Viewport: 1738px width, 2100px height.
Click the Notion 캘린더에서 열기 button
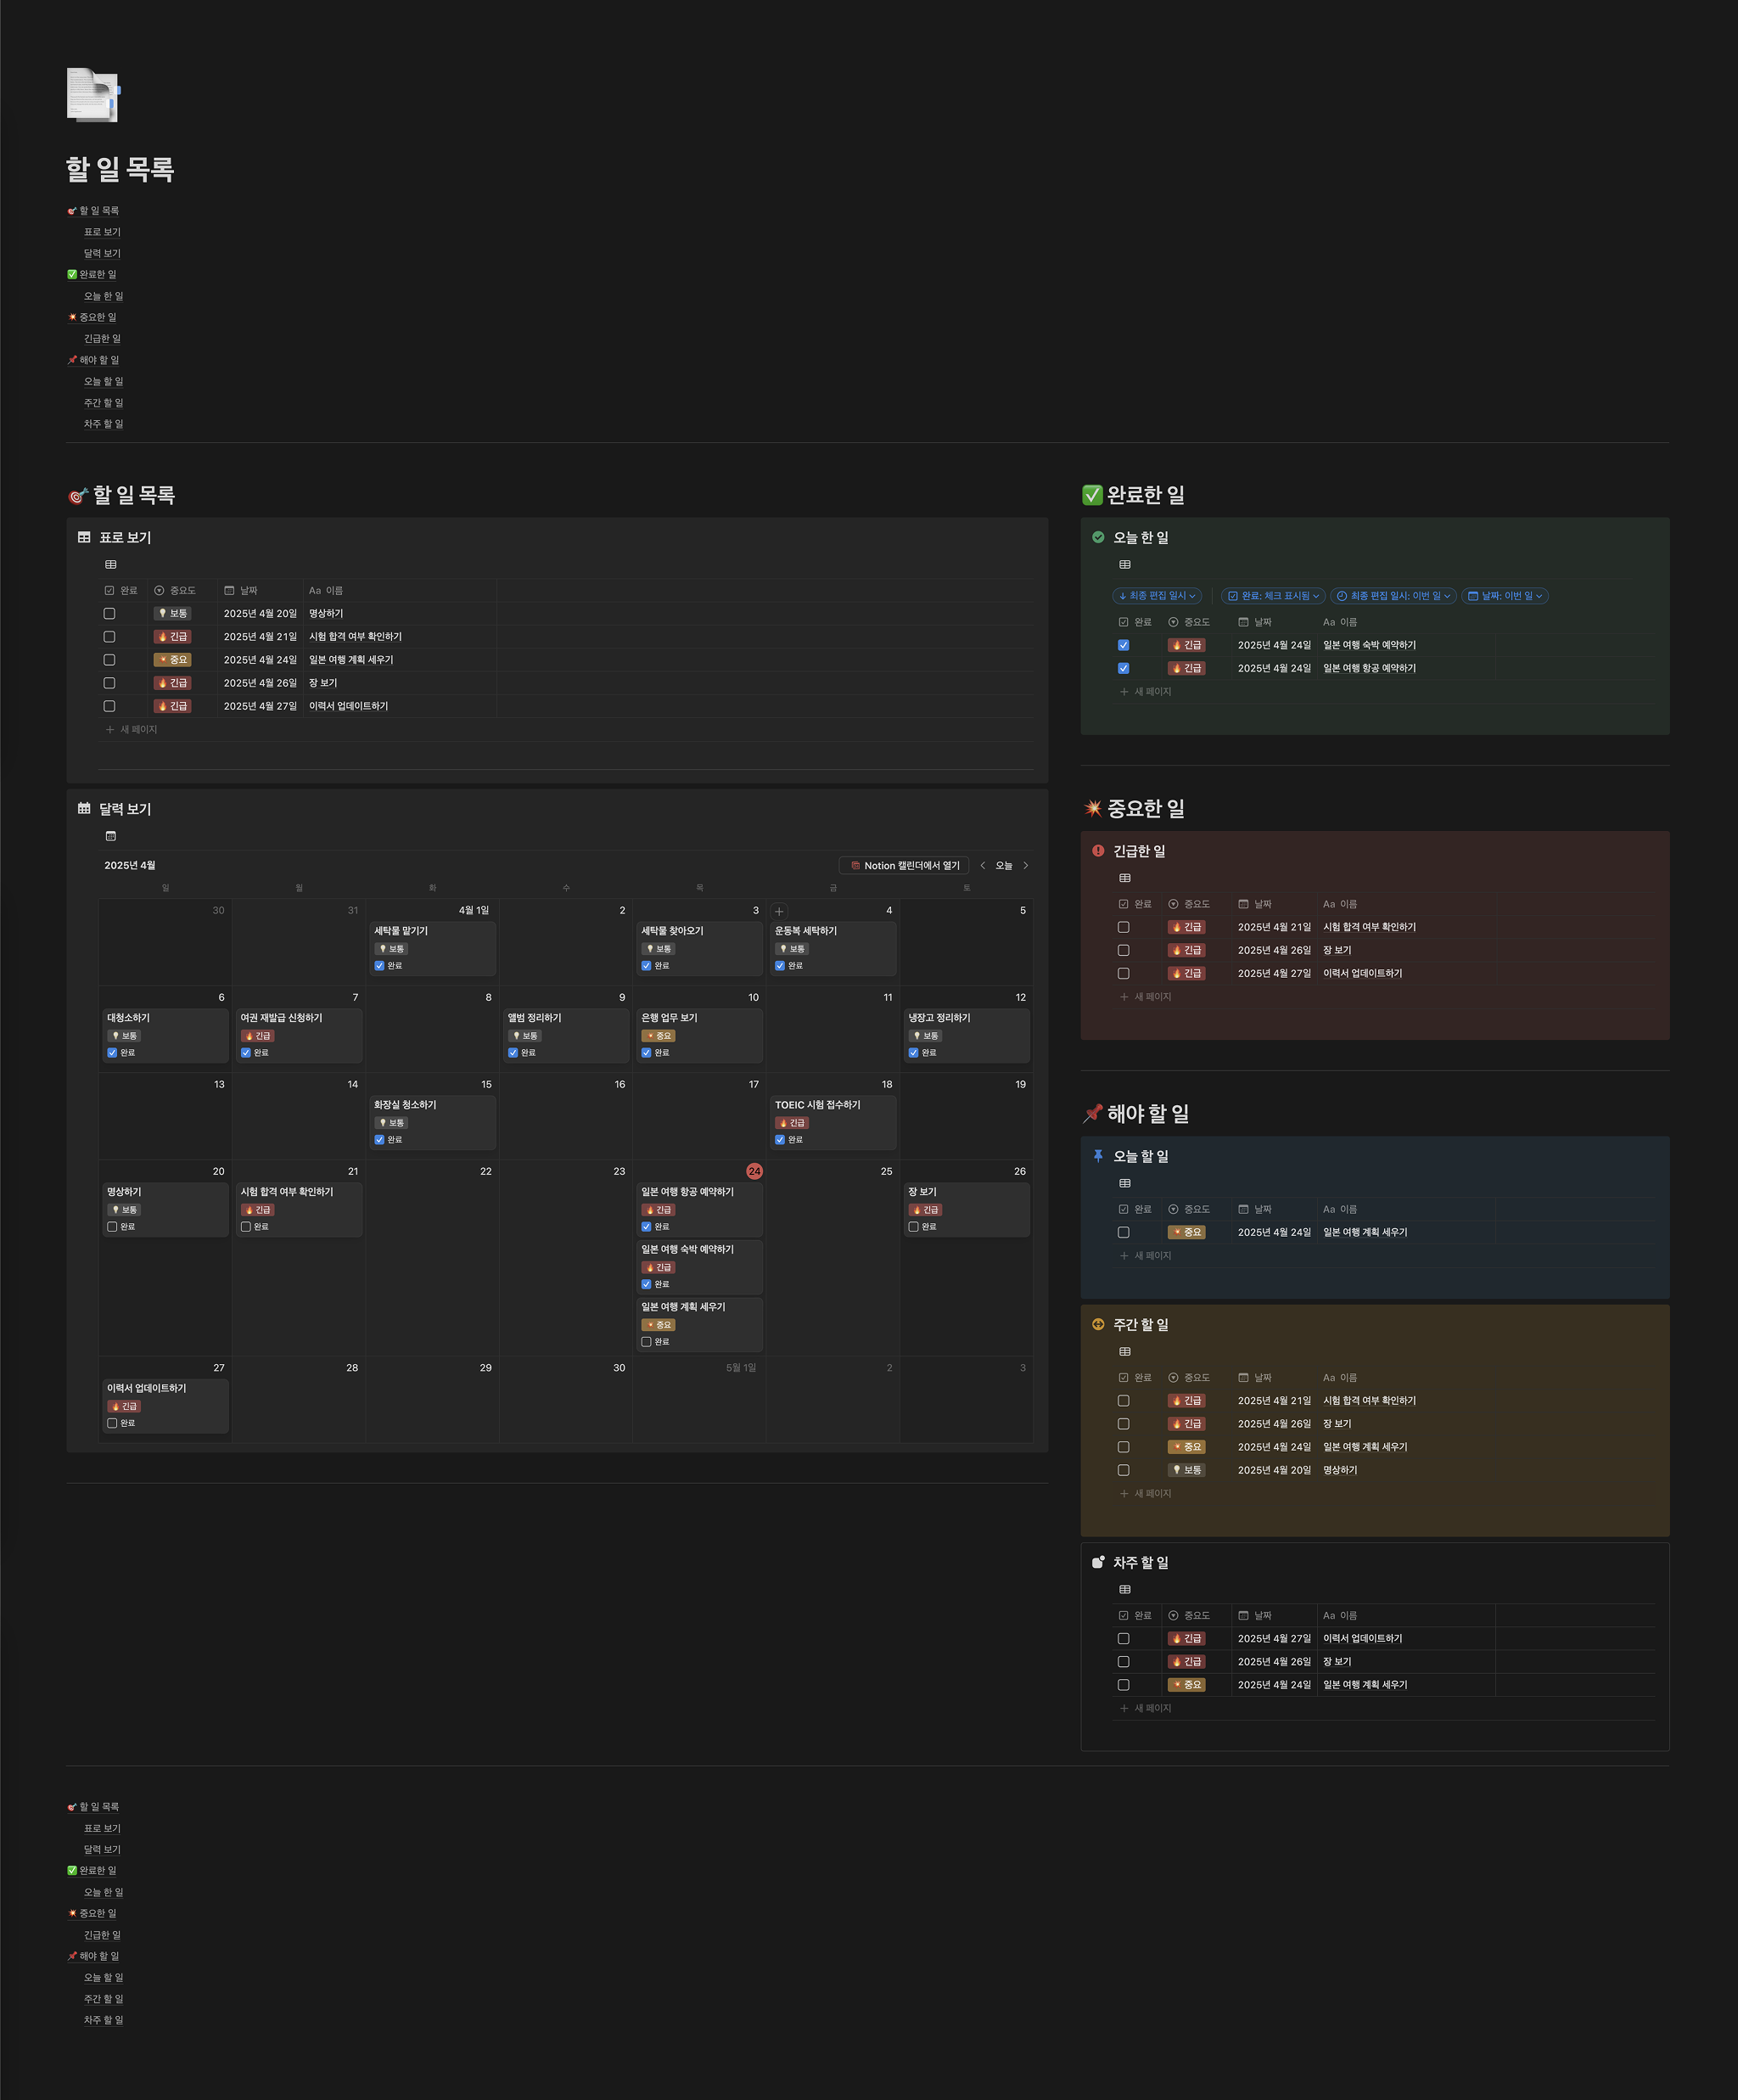tap(904, 866)
